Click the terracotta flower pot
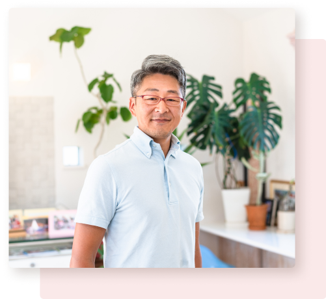This screenshot has height=299, width=326. (257, 216)
